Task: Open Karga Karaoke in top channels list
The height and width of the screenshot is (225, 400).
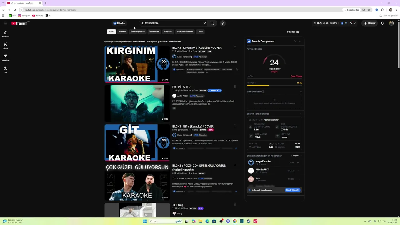Action: point(263,161)
